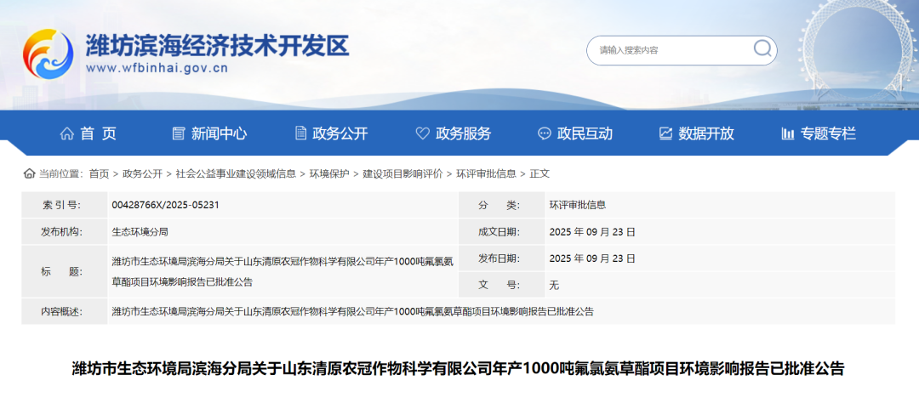
Task: Click the 文号 value 无
Action: pos(554,286)
